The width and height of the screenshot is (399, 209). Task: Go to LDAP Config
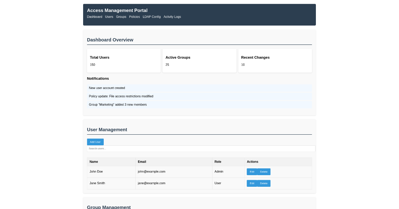152,17
